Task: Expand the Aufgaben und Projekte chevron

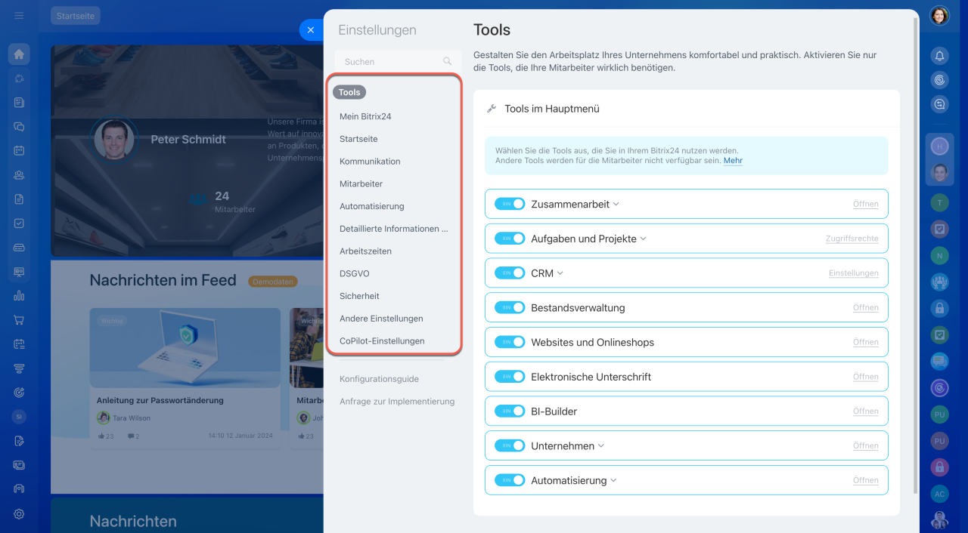Action: click(x=644, y=239)
